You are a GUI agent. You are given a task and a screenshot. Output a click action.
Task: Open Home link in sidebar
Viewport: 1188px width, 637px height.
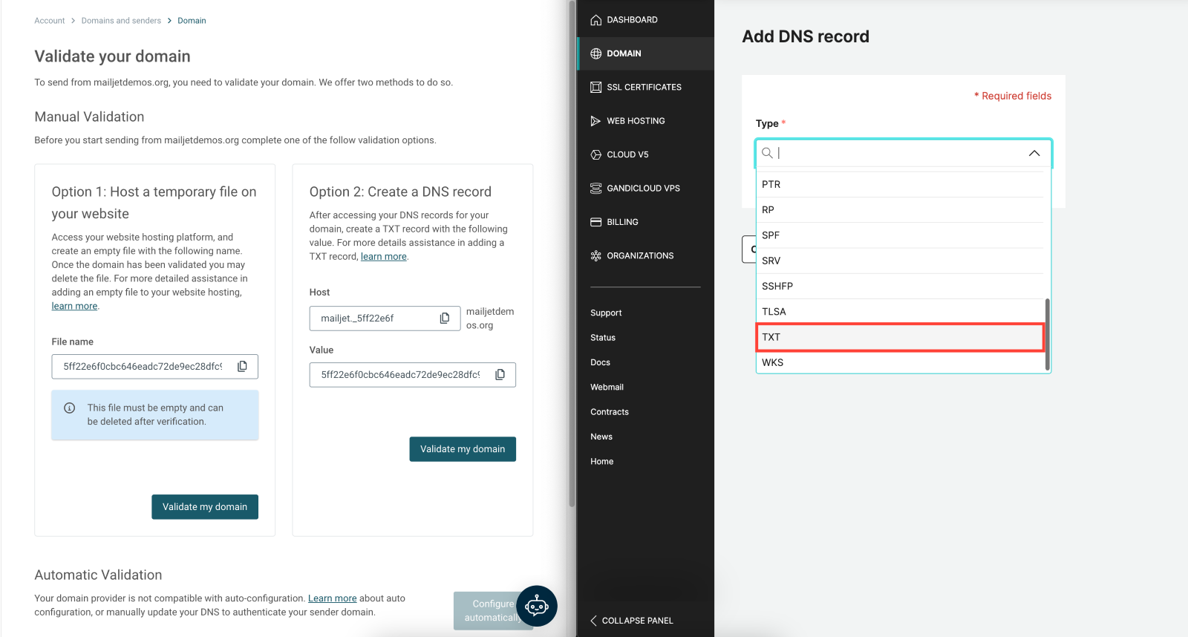click(x=602, y=461)
